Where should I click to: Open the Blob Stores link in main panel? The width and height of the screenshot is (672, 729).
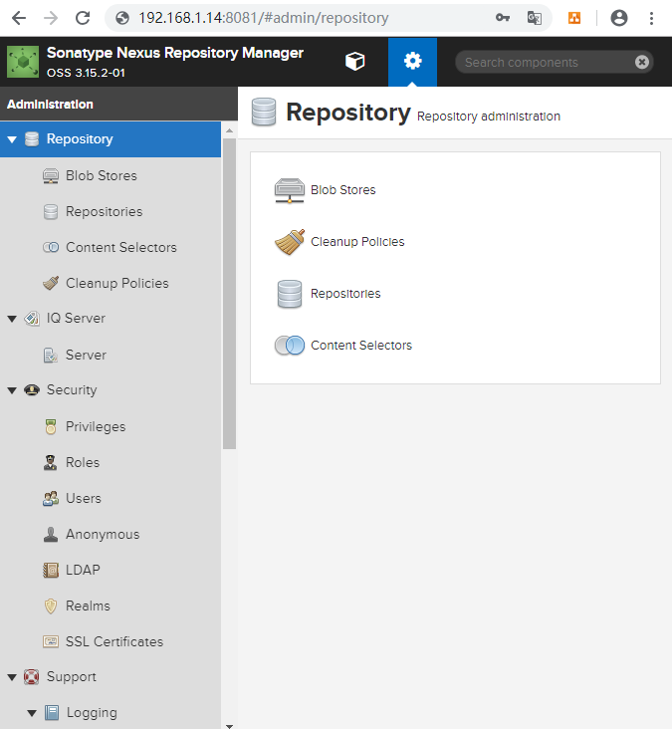tap(343, 190)
